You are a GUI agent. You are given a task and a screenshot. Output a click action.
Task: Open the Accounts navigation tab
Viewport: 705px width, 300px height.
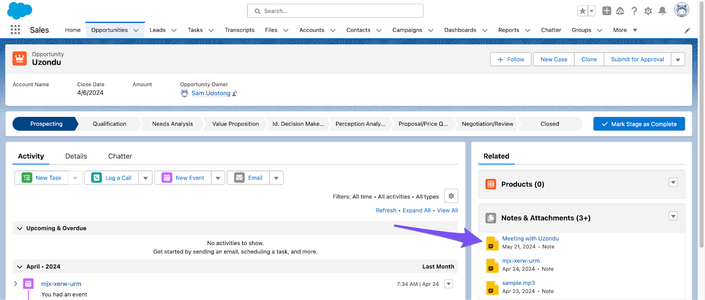[312, 30]
